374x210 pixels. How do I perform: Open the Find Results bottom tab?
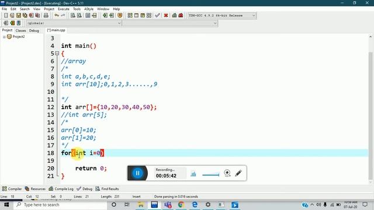point(107,189)
